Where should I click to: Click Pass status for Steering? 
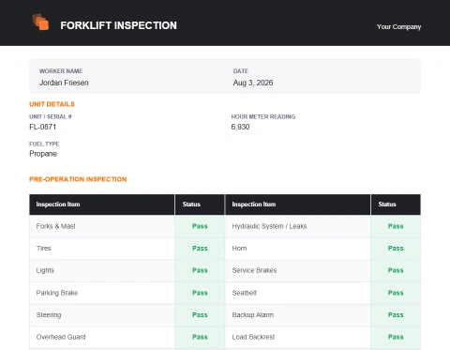(200, 315)
